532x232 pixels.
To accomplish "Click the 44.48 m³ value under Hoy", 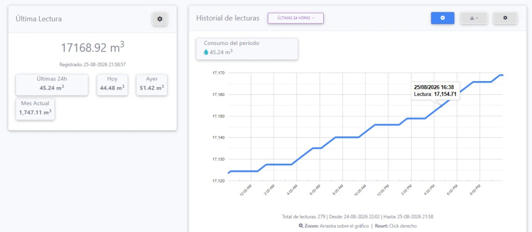I will tap(113, 88).
